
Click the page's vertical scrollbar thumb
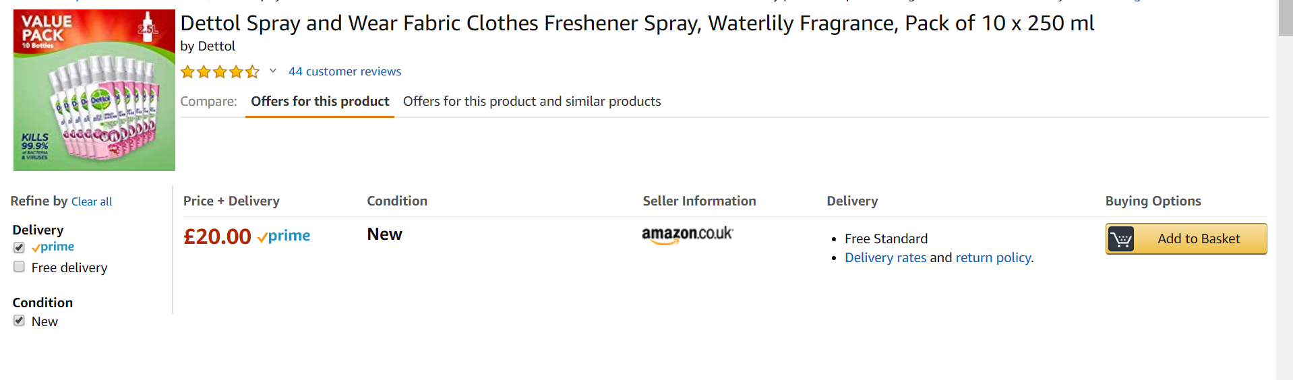click(1285, 19)
